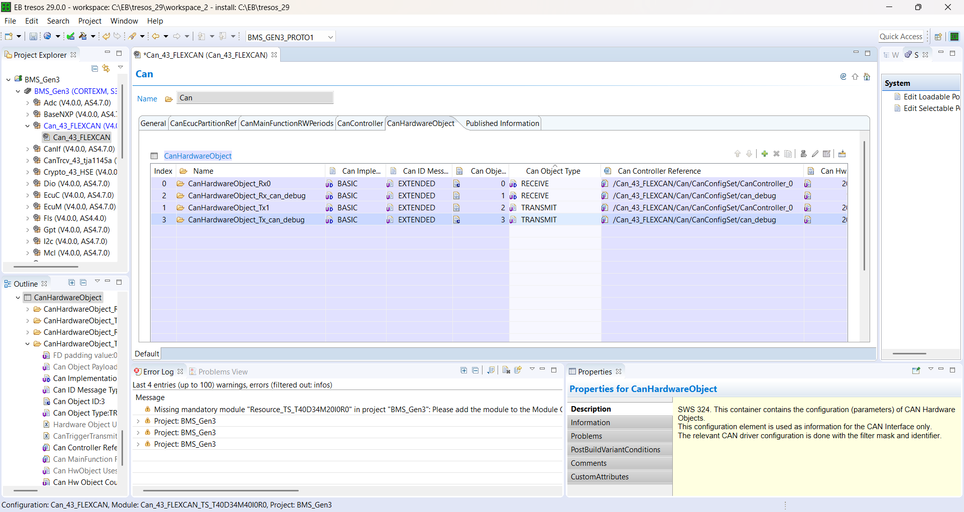
Task: Open the Window menu
Action: point(124,21)
